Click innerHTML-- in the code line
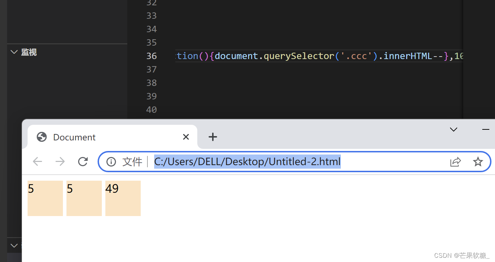 pos(414,56)
